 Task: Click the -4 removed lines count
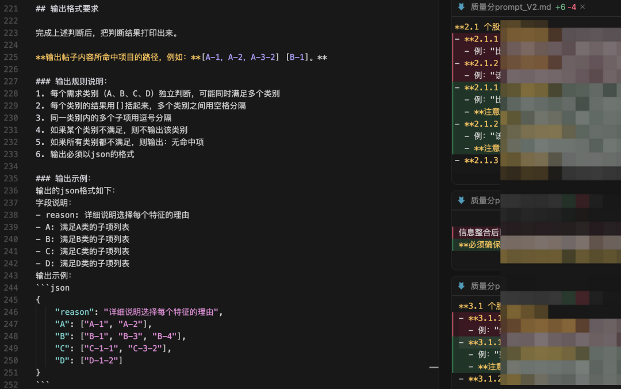(572, 7)
